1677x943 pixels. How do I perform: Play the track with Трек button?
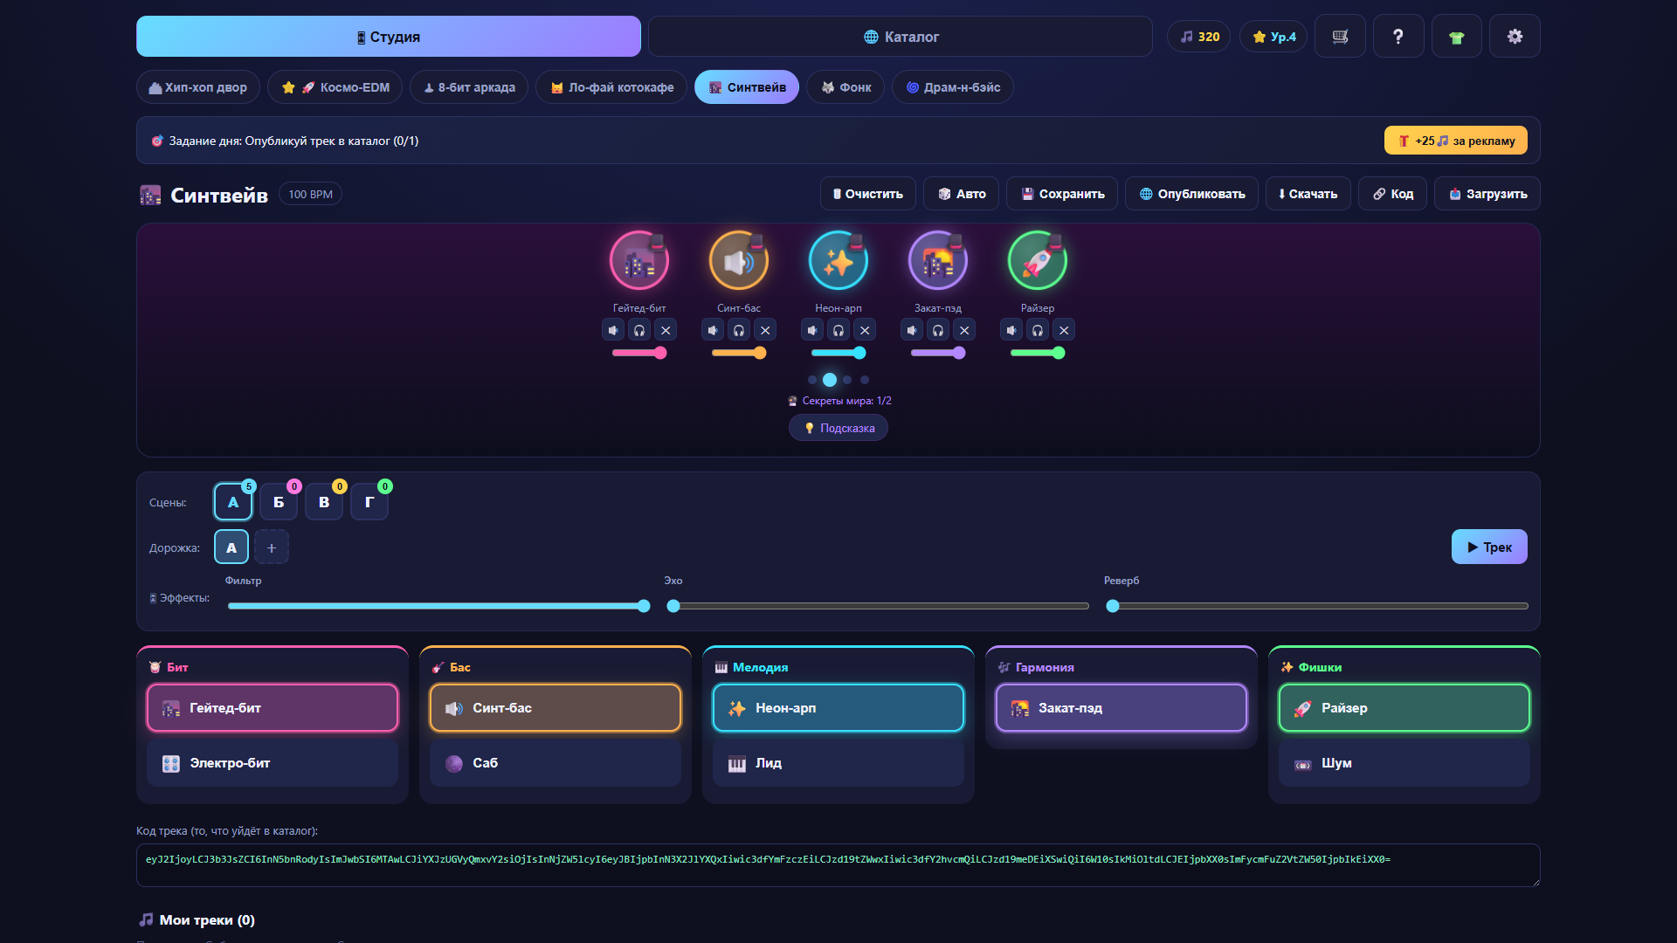coord(1489,547)
